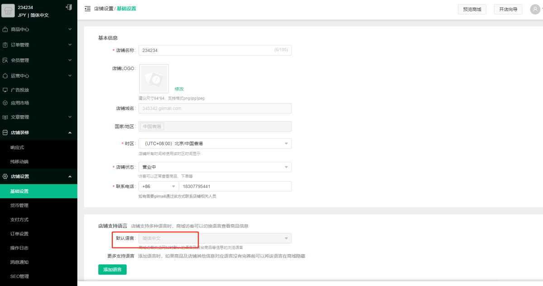Open the 店铺状态 dropdown
Screen dimensions: 543x286
point(215,167)
